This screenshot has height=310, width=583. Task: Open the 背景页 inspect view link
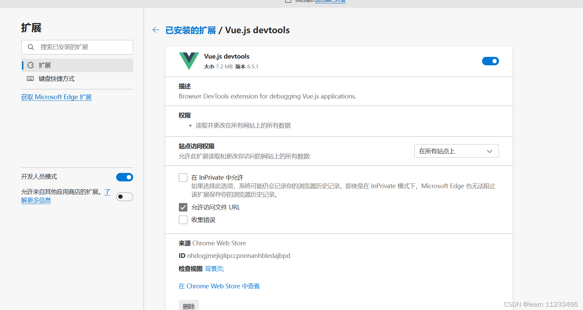(214, 269)
